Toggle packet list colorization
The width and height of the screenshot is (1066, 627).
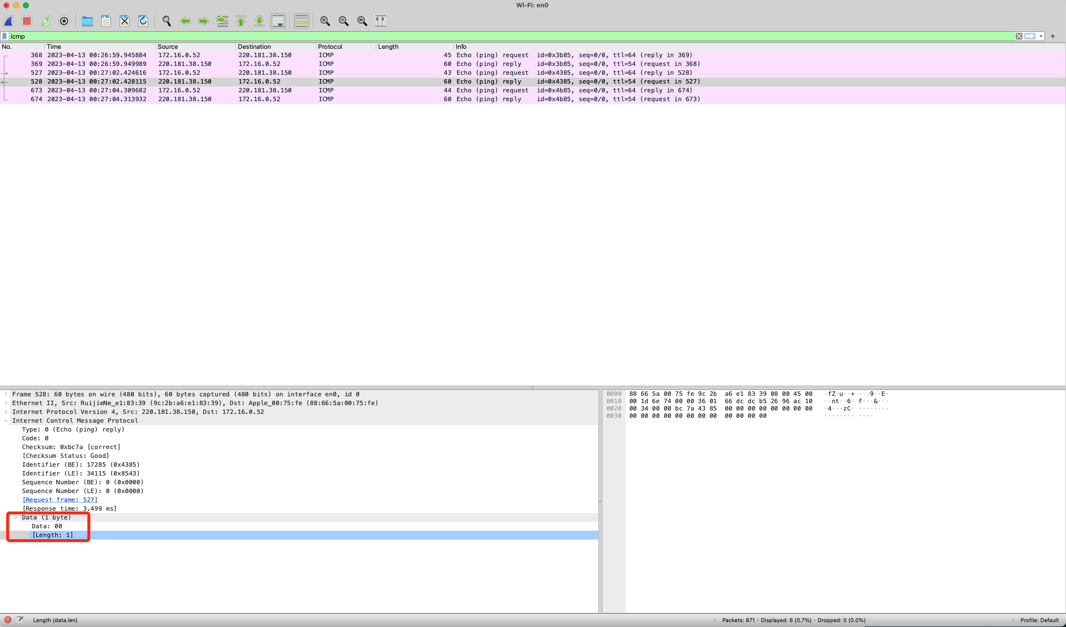click(302, 21)
